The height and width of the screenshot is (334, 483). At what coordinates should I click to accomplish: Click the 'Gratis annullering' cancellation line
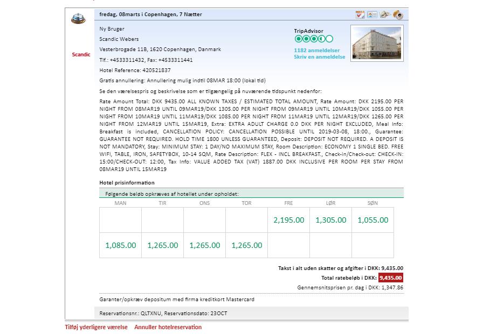click(x=182, y=81)
